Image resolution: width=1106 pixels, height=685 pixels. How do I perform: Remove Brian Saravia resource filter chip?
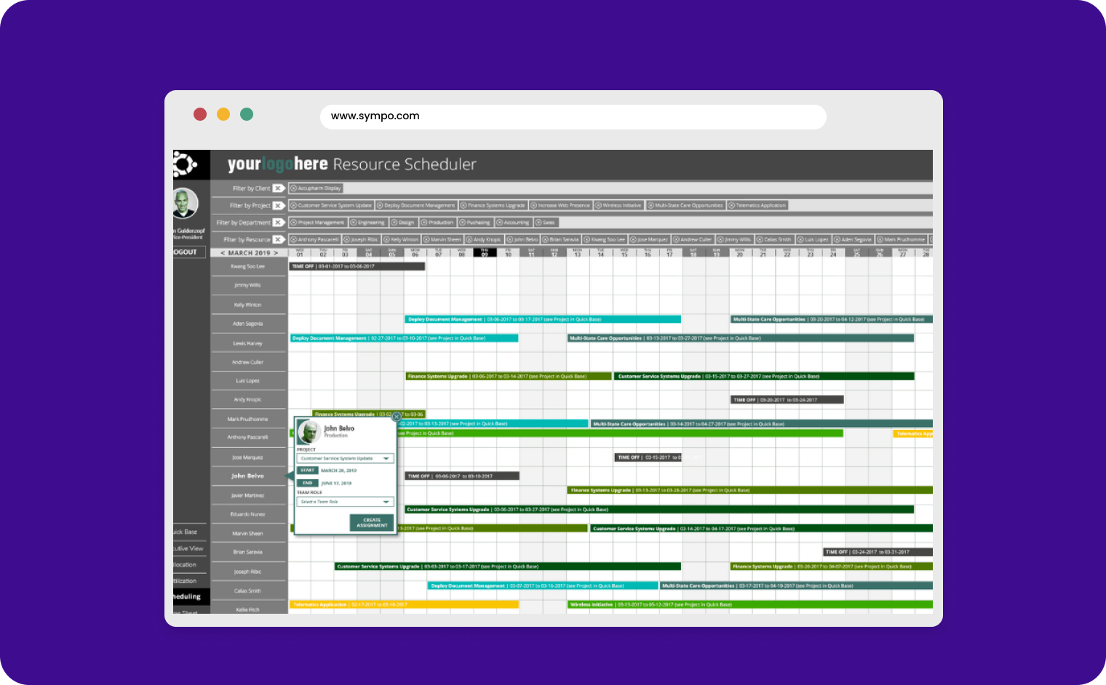point(546,239)
